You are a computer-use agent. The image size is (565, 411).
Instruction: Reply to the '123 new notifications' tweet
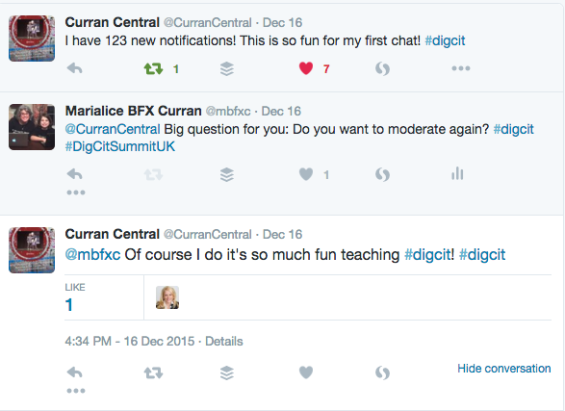(74, 68)
